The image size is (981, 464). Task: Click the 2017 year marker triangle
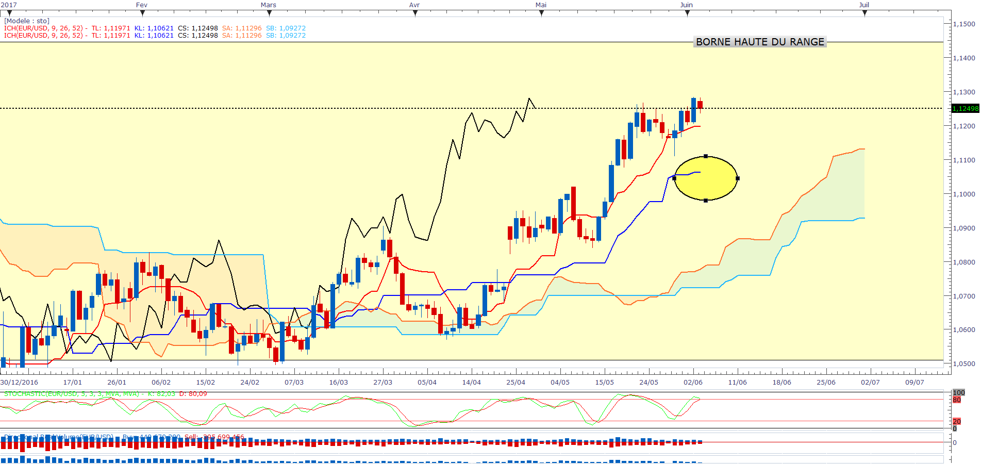pyautogui.click(x=9, y=13)
